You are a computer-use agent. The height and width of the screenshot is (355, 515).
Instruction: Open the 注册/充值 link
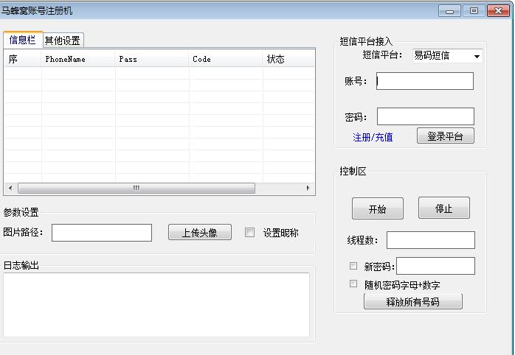point(373,137)
